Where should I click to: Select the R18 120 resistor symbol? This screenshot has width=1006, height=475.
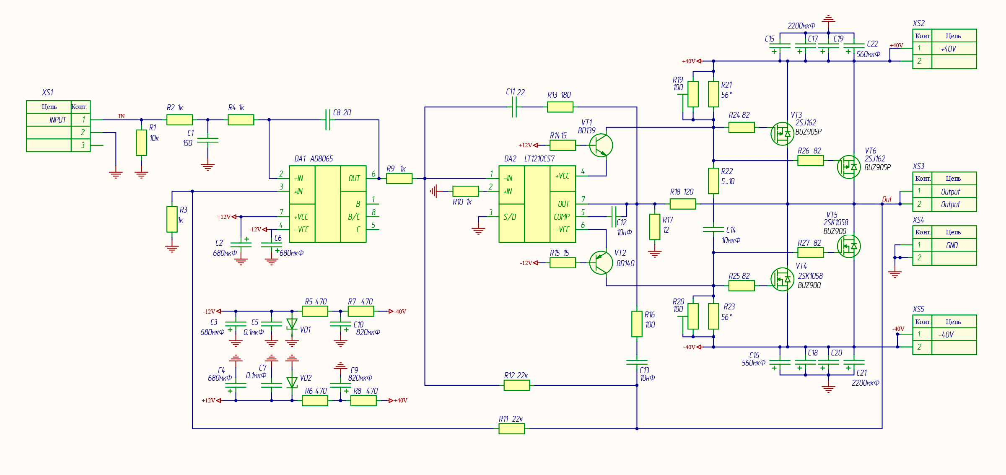pos(683,204)
